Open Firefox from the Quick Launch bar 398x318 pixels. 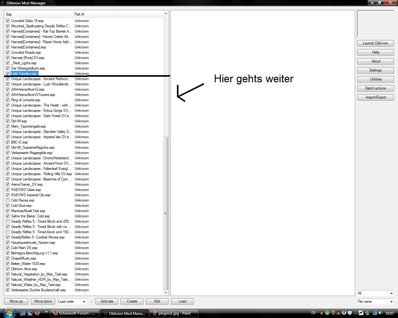coord(37,313)
